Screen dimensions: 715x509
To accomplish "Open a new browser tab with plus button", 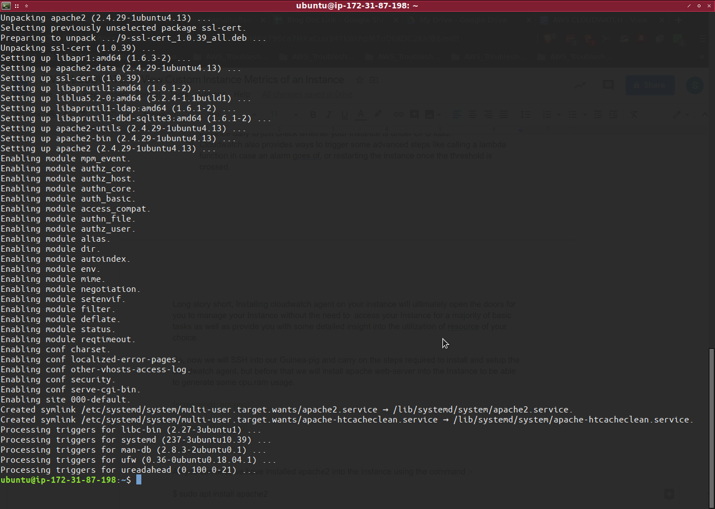I will pyautogui.click(x=679, y=20).
